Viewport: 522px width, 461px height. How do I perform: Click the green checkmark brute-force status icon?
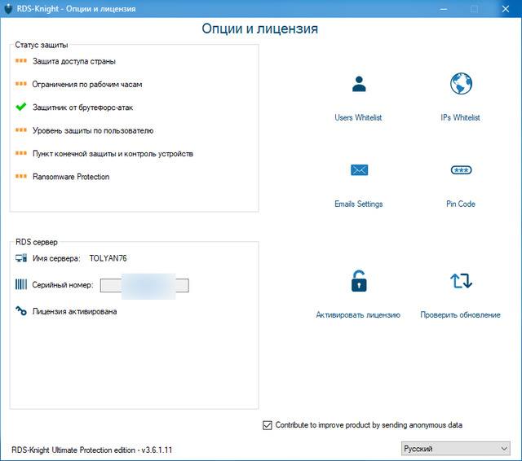[x=21, y=107]
